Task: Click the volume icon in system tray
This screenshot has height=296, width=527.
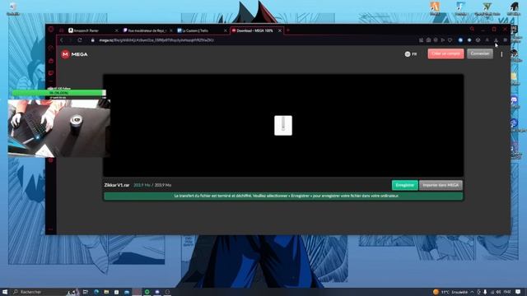Action: click(x=498, y=292)
